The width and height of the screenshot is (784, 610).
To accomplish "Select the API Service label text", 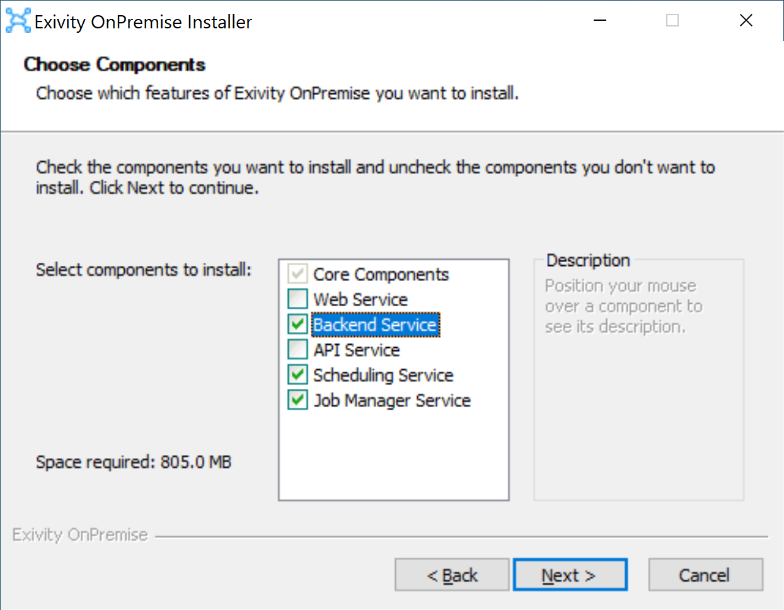I will tap(357, 350).
